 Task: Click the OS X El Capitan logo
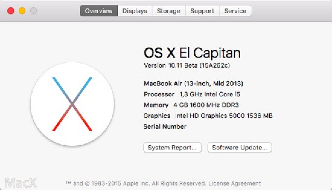(72, 104)
